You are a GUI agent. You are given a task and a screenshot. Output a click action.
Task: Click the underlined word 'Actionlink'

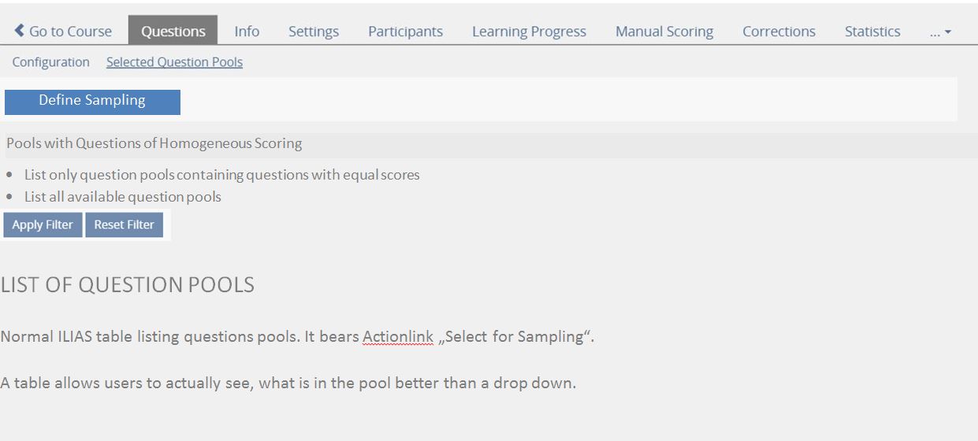397,337
